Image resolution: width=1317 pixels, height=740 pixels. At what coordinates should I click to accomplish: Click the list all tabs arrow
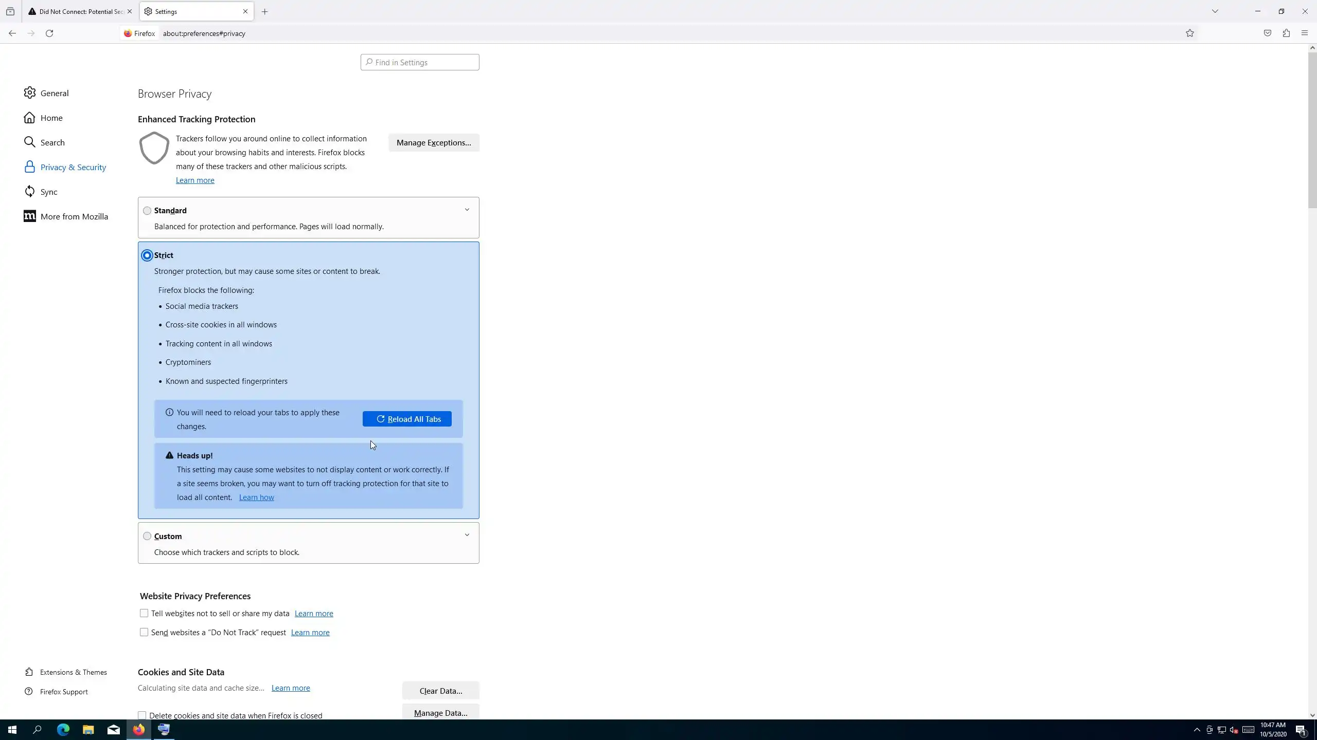1215,11
